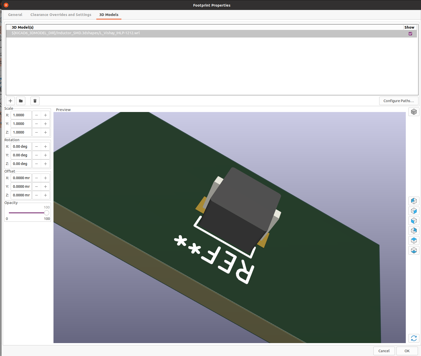421x356 pixels.
Task: Click the reload preview arrows icon
Action: click(414, 338)
